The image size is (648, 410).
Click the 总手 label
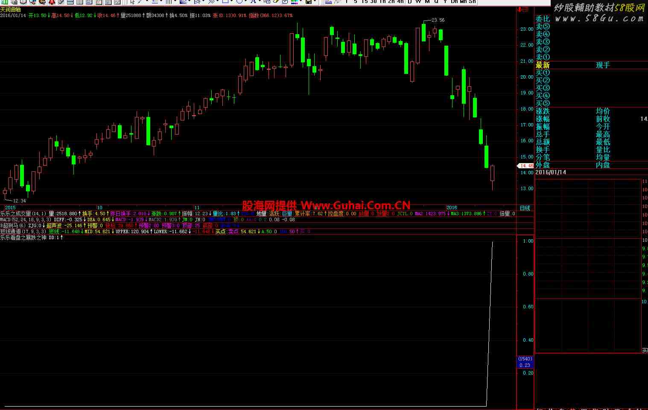point(543,134)
